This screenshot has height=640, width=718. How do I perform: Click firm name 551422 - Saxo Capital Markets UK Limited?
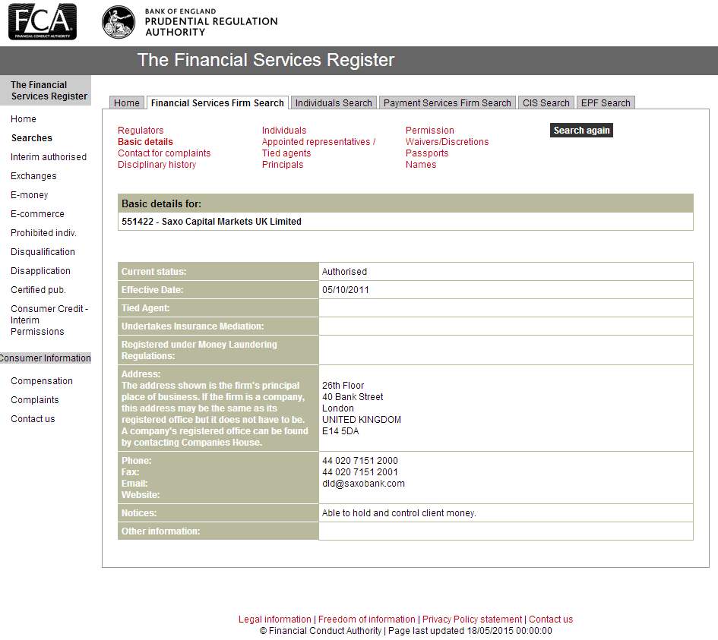(211, 222)
